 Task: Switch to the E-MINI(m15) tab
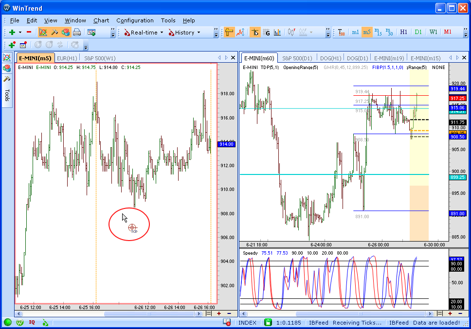pos(426,58)
